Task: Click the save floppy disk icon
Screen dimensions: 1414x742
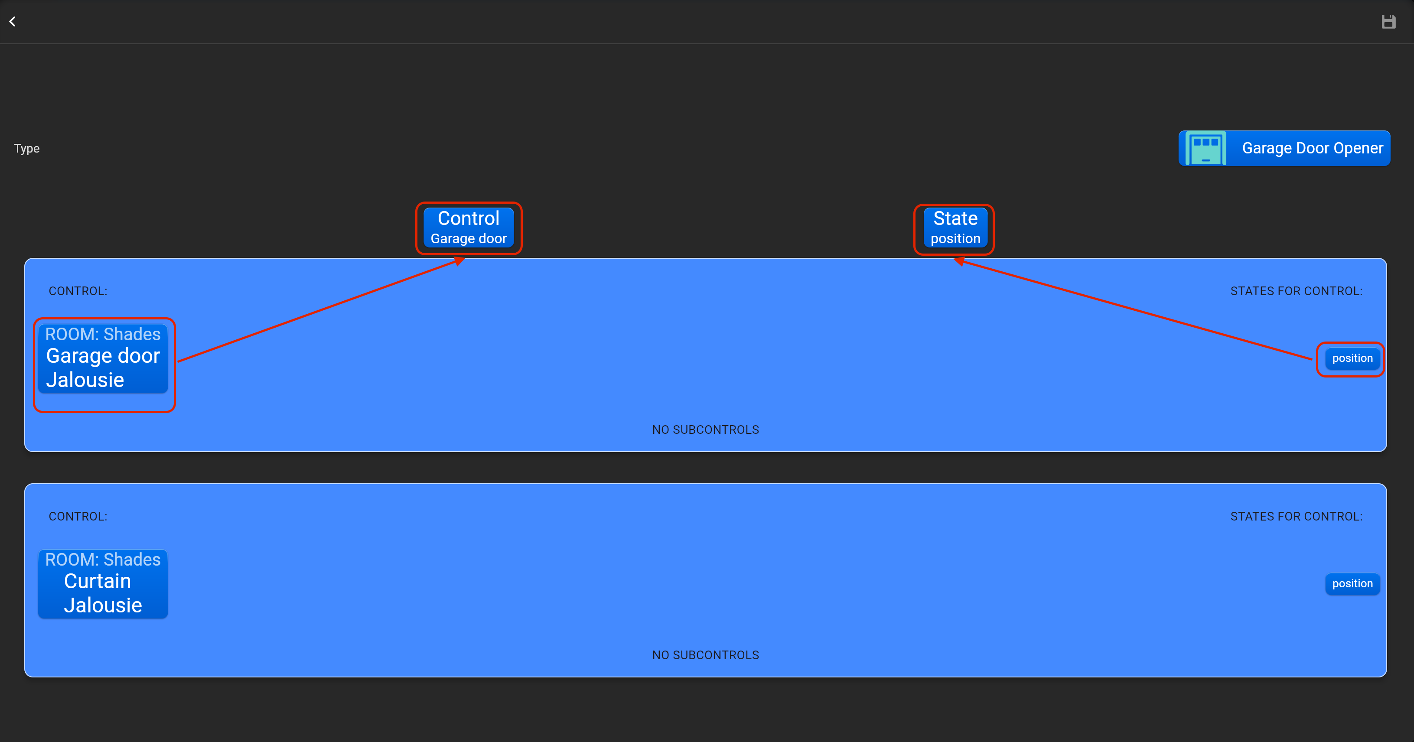Action: tap(1388, 21)
